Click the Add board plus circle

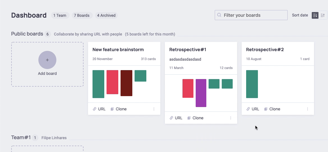(x=47, y=60)
